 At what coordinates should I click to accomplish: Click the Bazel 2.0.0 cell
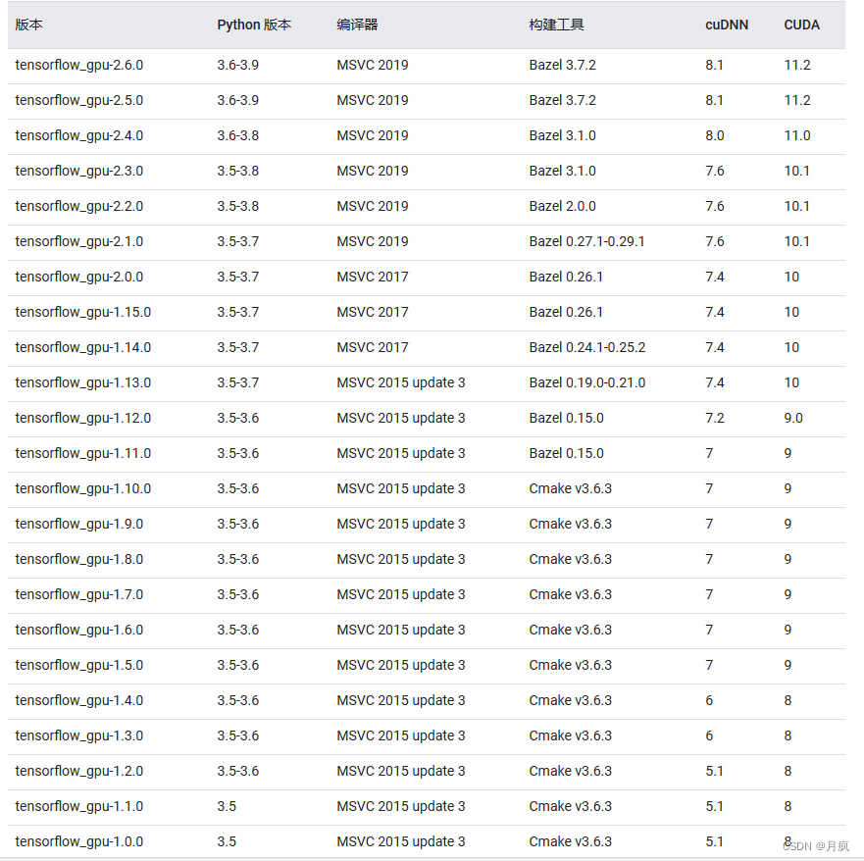click(x=562, y=206)
